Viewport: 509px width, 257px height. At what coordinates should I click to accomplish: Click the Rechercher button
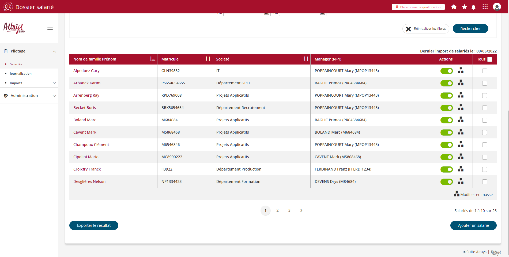point(470,29)
